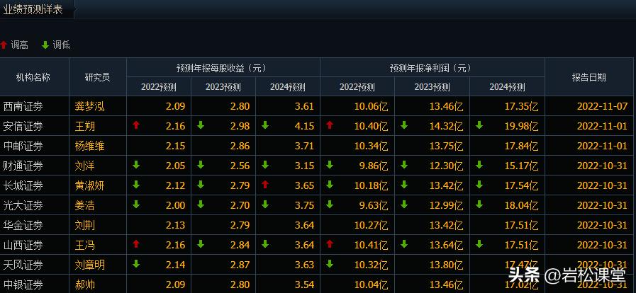Click green down arrow beside 9.86亿
This screenshot has width=636, height=293.
(x=330, y=165)
